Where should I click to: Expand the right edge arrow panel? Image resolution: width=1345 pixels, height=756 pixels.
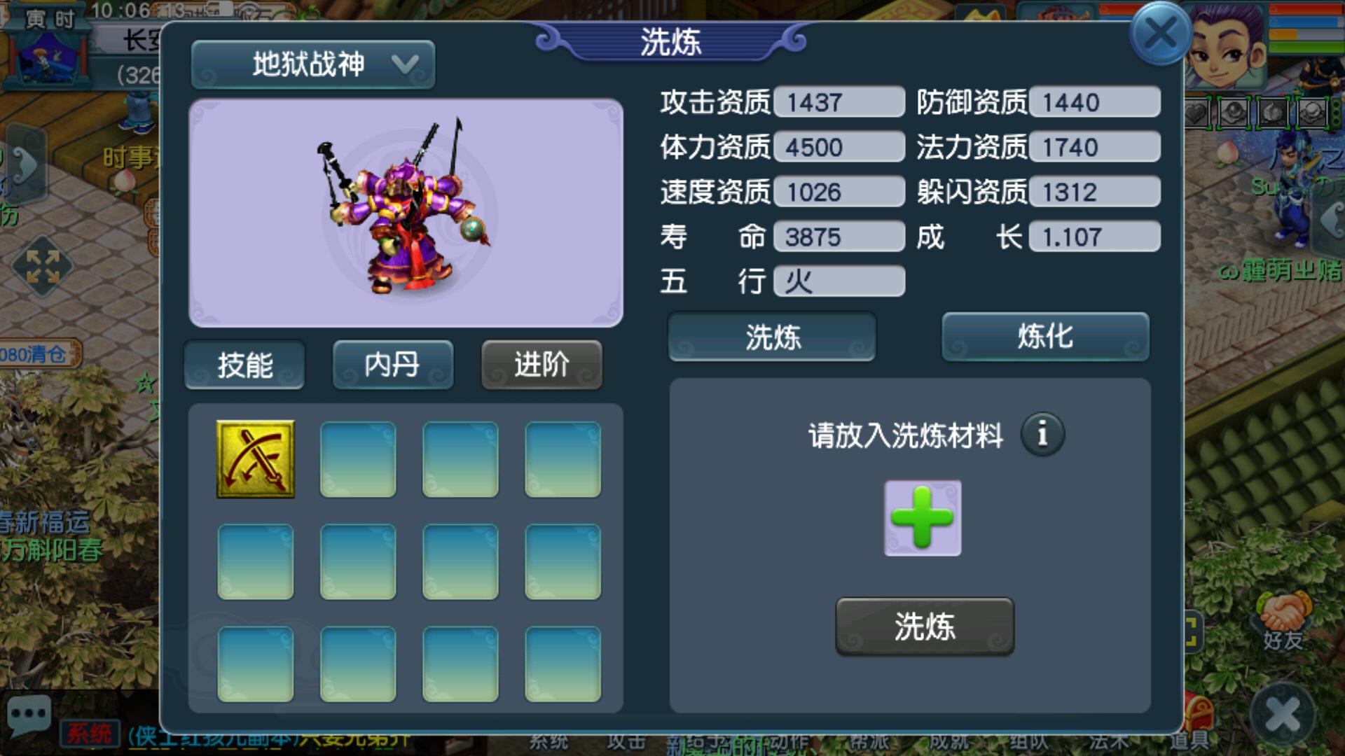(1329, 219)
